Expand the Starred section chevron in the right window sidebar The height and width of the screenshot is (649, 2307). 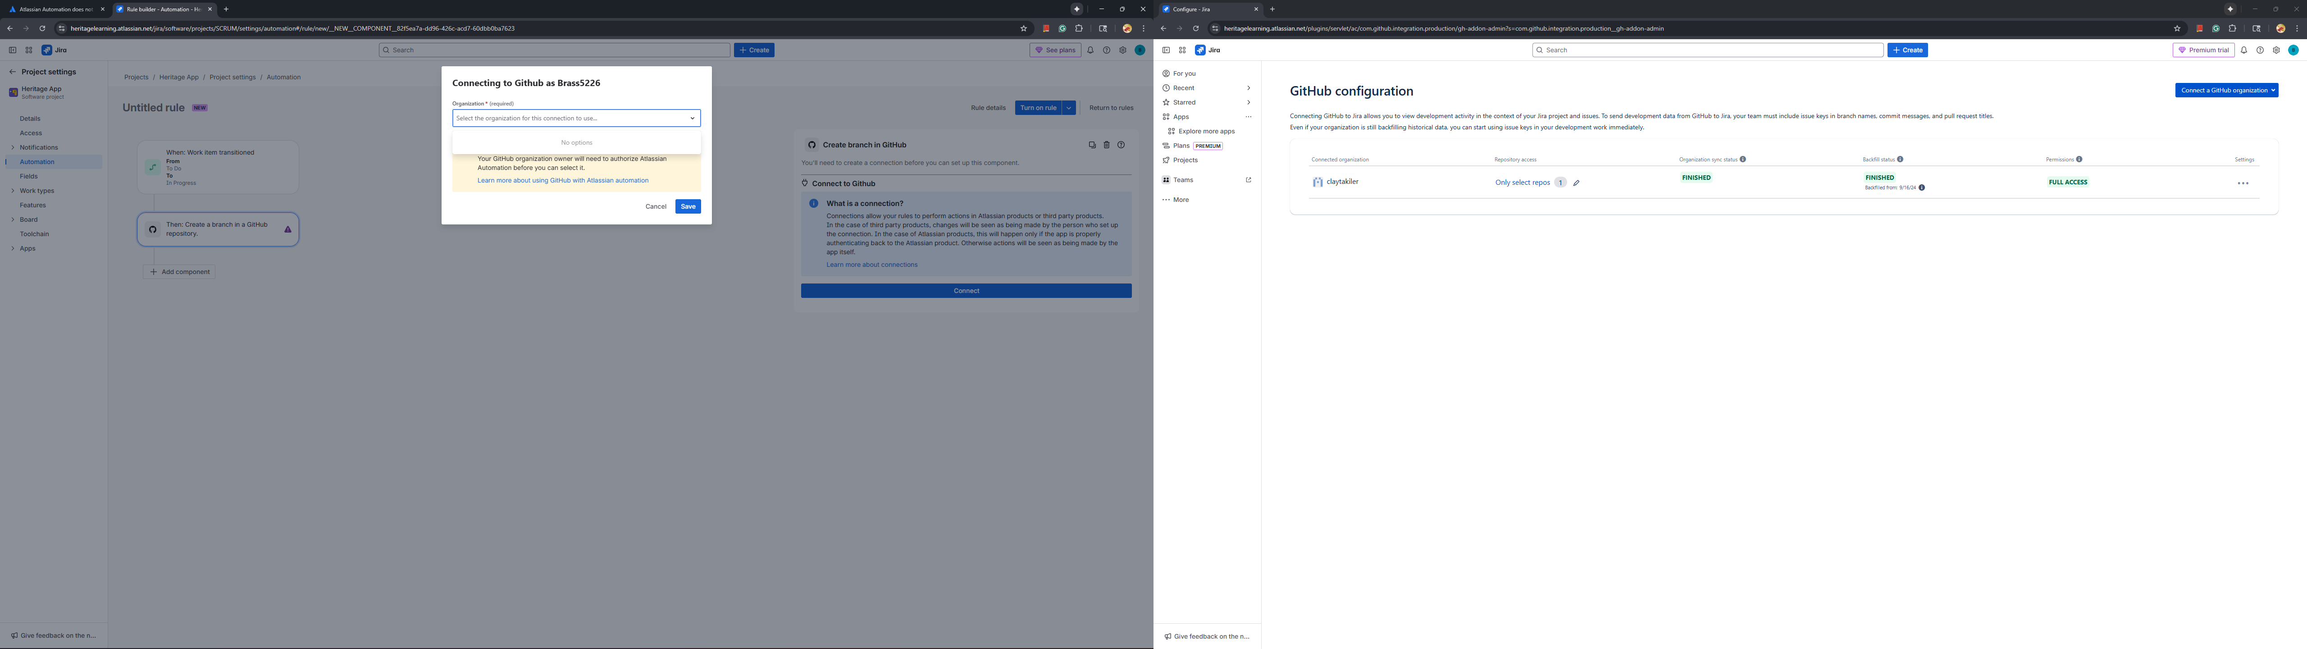click(1249, 102)
